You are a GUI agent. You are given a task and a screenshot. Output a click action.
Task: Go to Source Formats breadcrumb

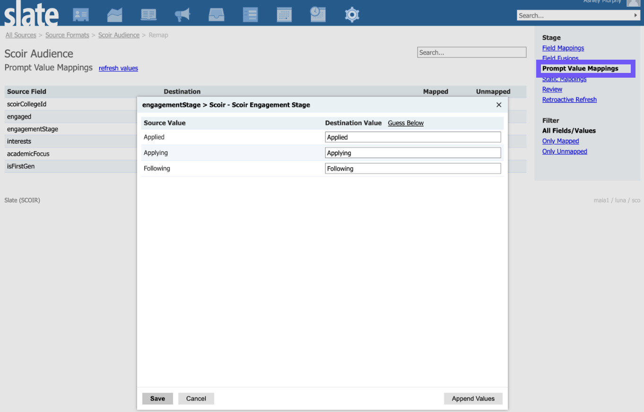(67, 35)
